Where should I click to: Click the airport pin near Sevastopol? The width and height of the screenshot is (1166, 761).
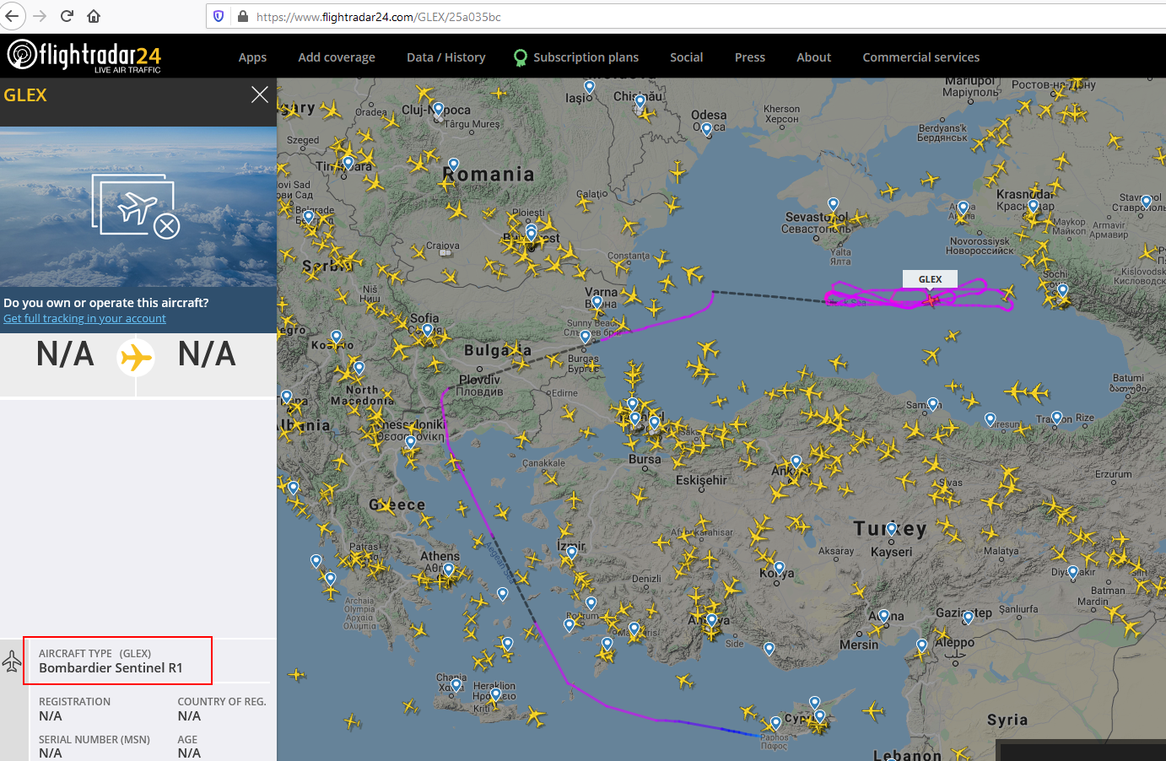[834, 204]
